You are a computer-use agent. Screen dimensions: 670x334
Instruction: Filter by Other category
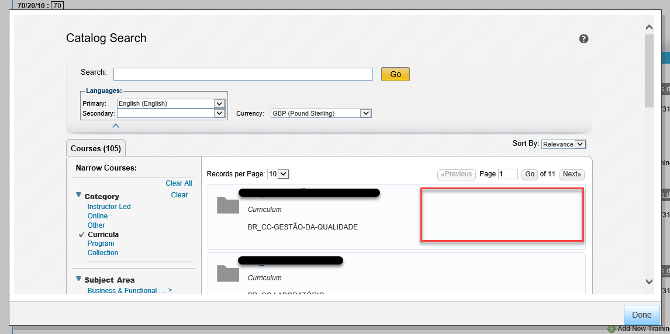click(96, 225)
